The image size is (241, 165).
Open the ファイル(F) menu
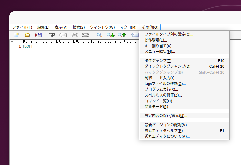pos(22,27)
